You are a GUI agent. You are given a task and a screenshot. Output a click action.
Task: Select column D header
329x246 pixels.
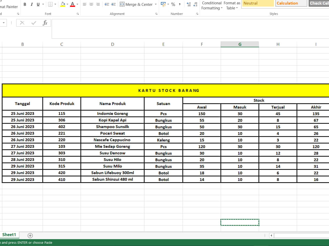click(113, 44)
